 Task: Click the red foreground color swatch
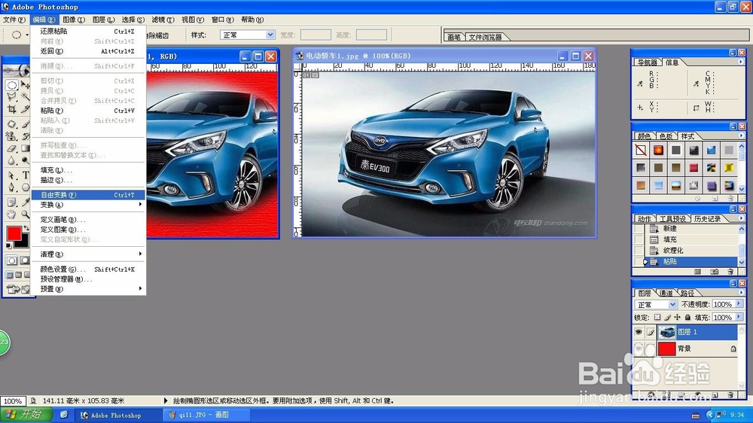14,233
